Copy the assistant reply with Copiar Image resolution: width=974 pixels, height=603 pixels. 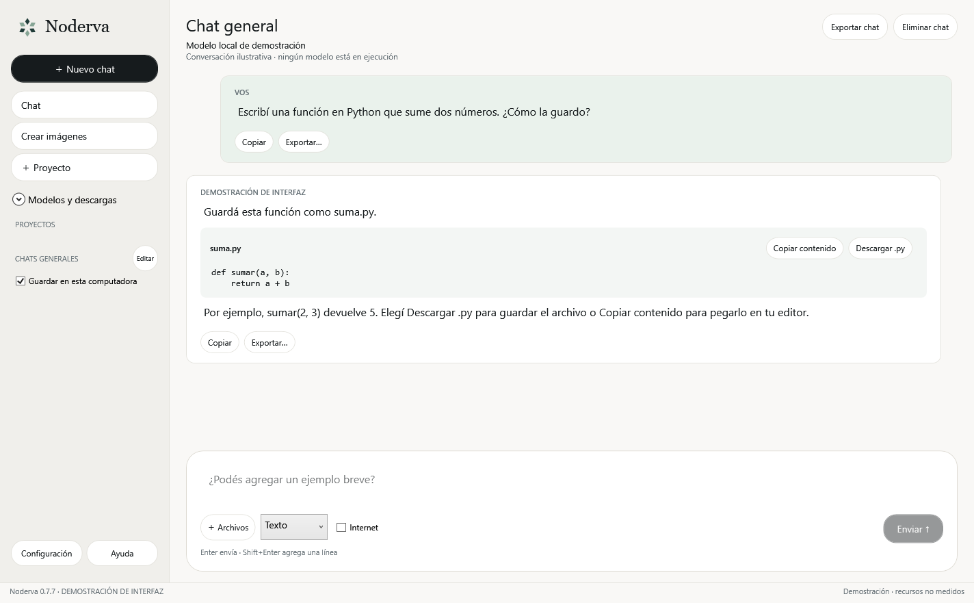pos(220,343)
